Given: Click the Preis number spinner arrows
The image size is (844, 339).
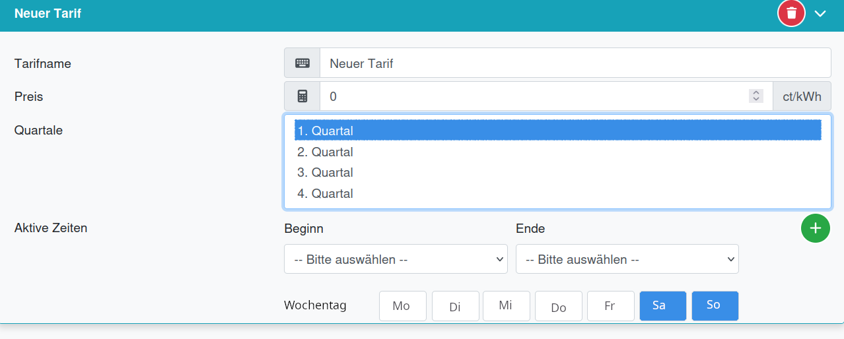Looking at the screenshot, I should (x=756, y=96).
